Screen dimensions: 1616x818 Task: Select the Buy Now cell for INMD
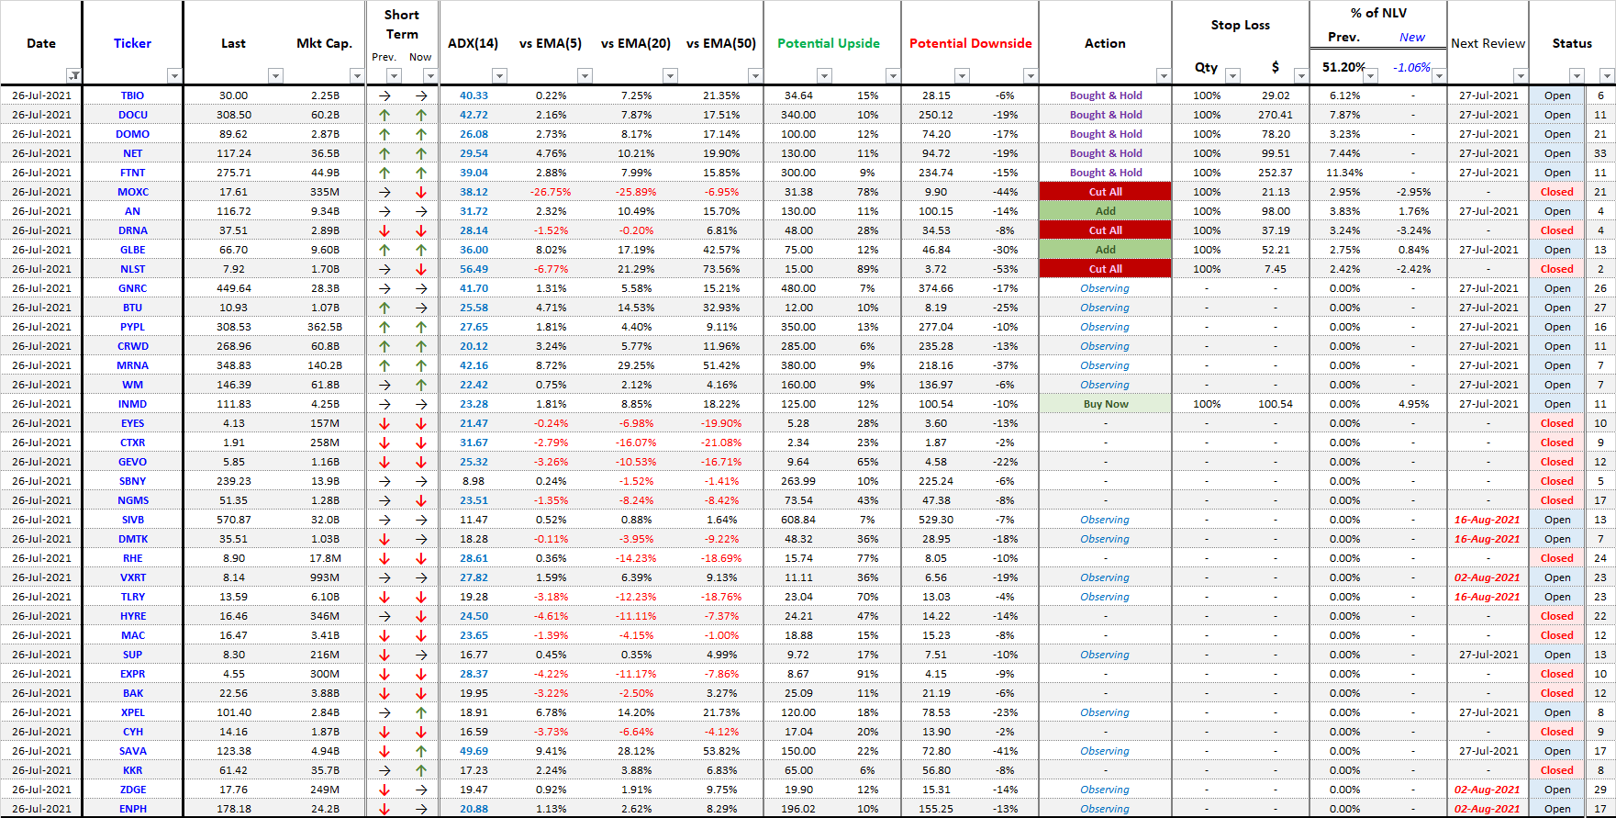click(1105, 404)
